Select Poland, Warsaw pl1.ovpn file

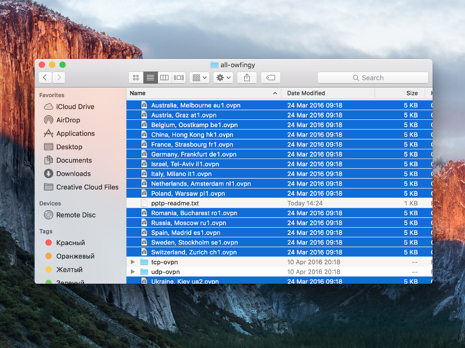coord(279,193)
